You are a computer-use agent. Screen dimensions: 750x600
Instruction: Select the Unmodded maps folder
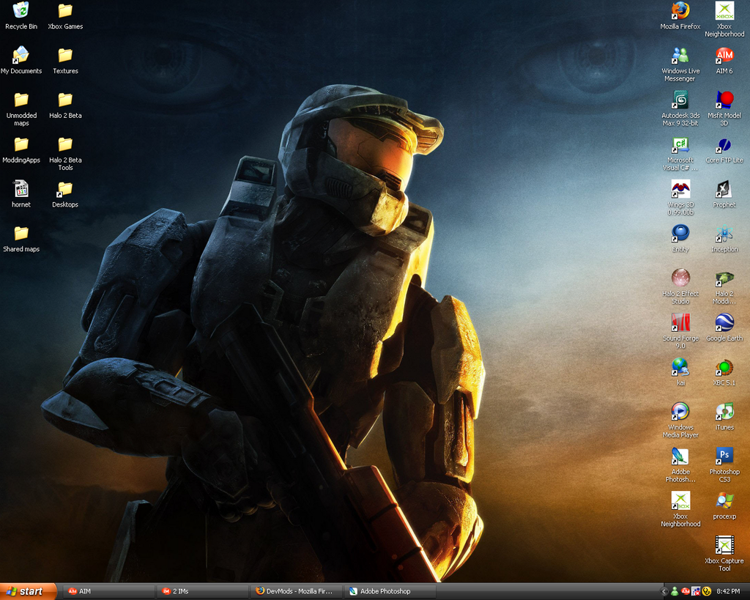(x=21, y=109)
